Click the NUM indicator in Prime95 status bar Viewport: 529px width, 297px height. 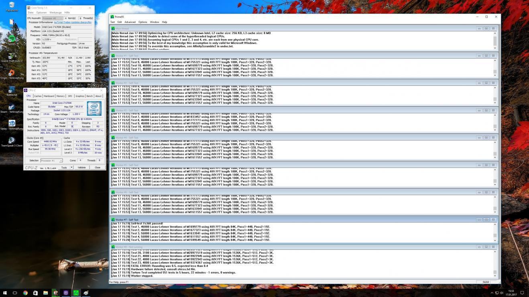(486, 282)
